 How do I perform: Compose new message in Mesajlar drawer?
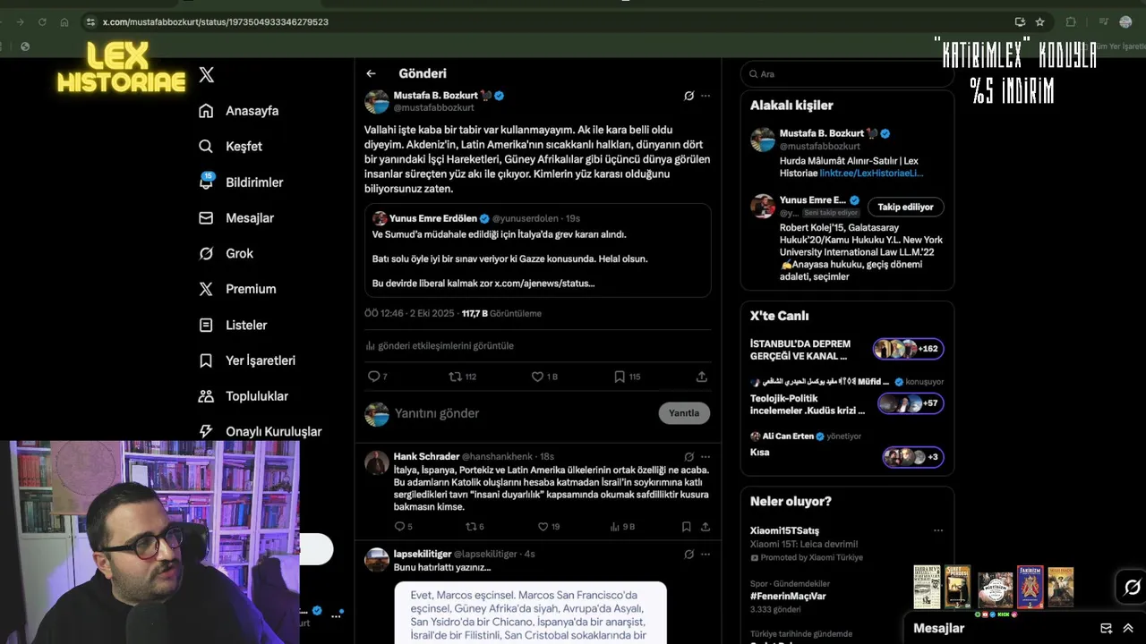coord(1106,628)
